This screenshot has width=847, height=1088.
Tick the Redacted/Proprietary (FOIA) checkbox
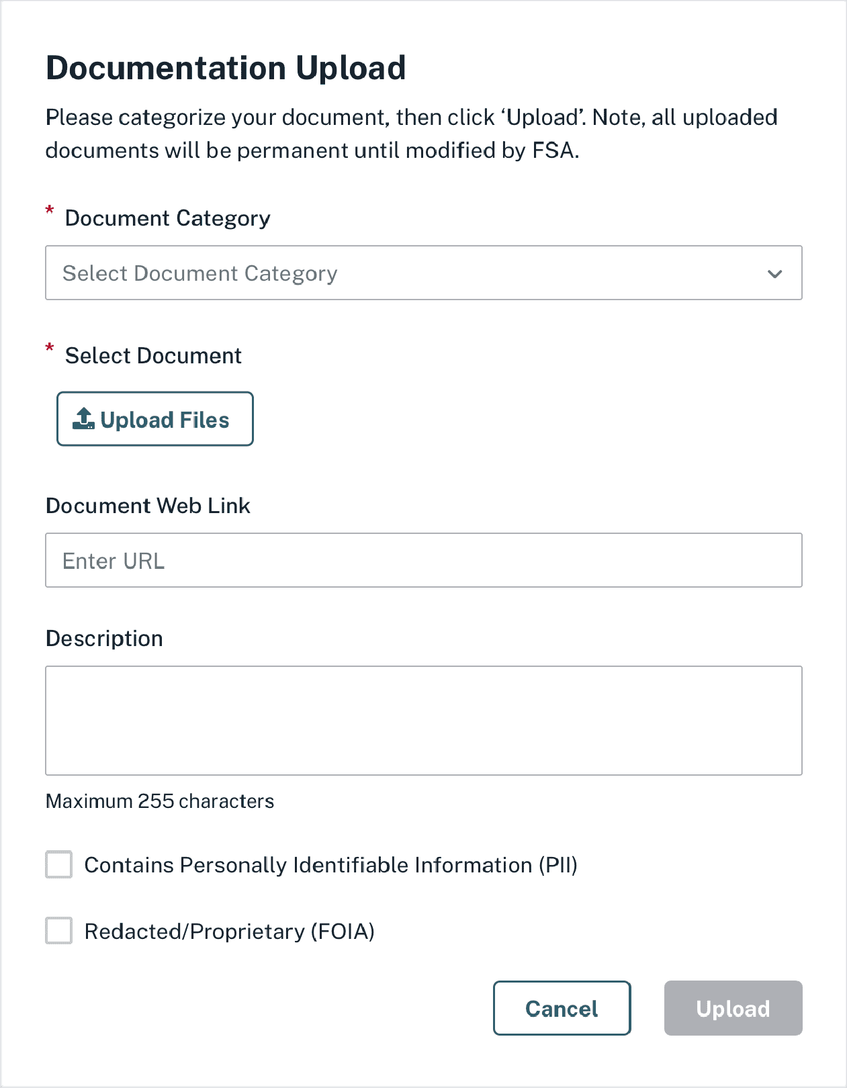point(59,931)
